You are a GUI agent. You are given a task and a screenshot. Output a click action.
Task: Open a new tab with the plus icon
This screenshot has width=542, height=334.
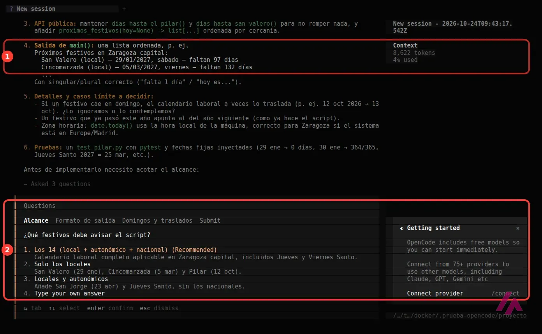(x=124, y=9)
